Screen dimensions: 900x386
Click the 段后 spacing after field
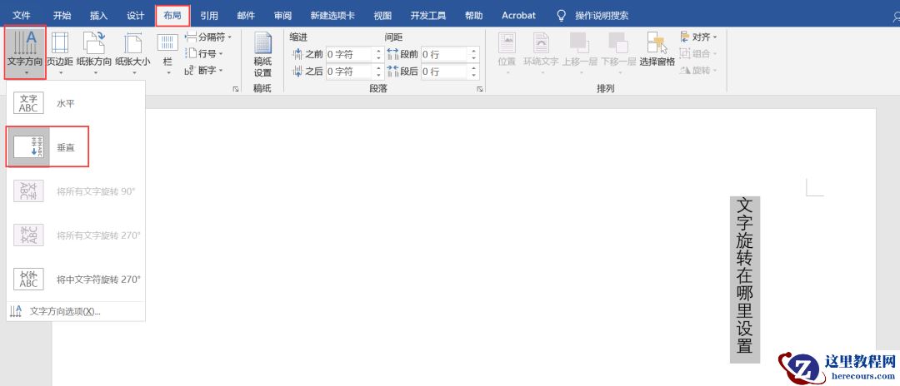coord(445,72)
